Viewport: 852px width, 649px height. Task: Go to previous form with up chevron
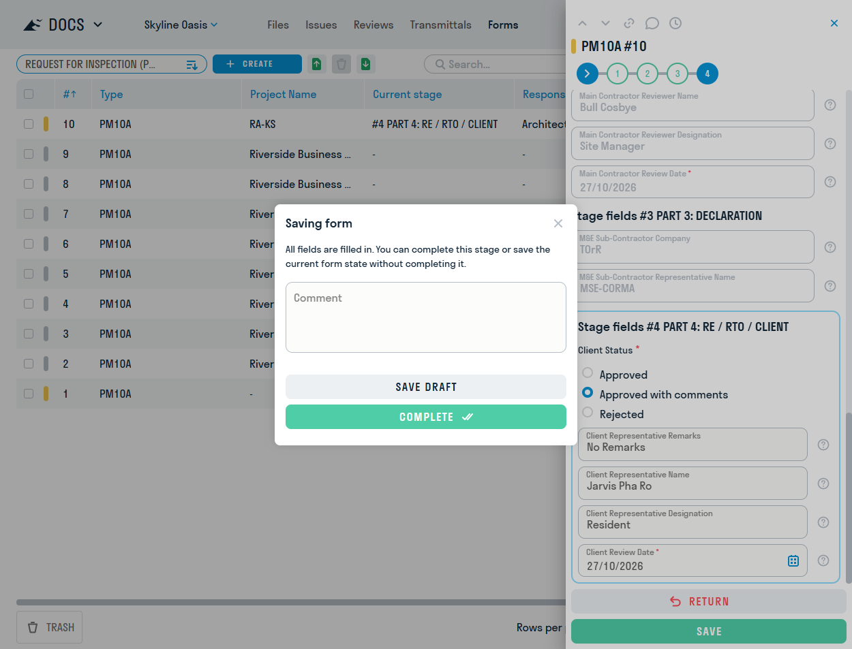point(582,23)
